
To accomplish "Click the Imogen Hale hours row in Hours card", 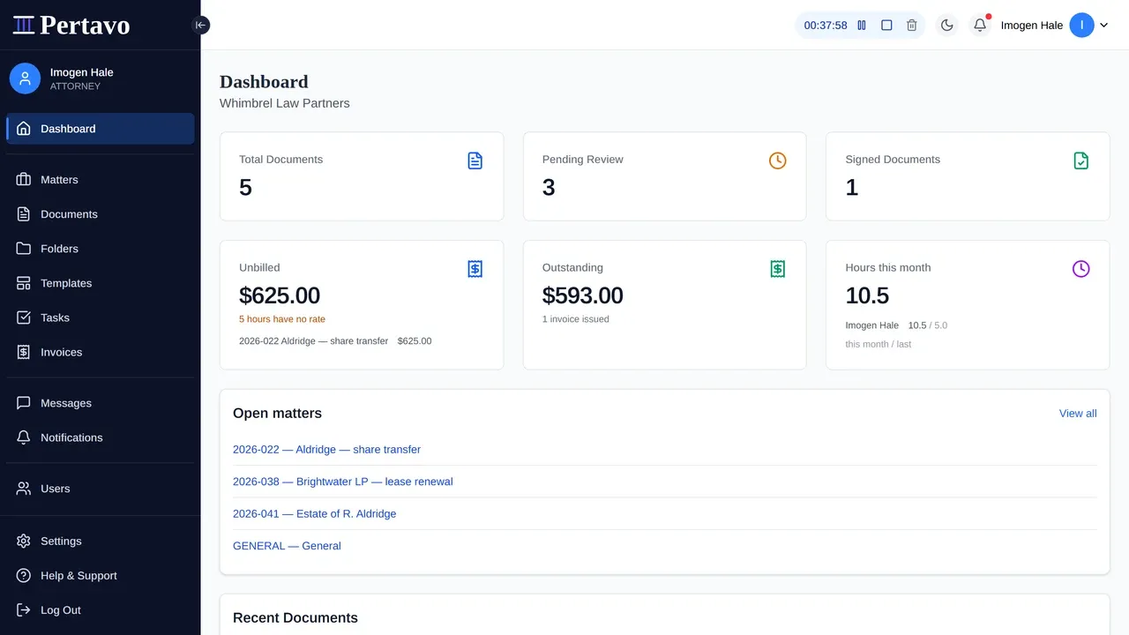I will (896, 325).
